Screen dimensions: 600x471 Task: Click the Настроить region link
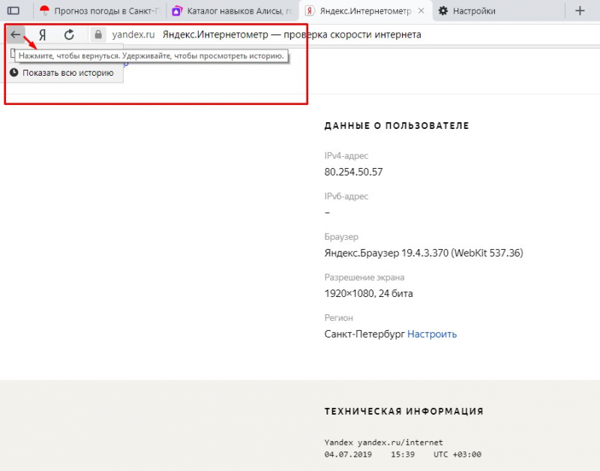click(432, 334)
